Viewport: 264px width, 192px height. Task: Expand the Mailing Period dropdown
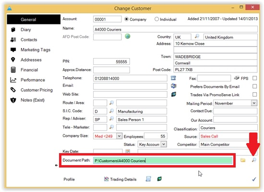(x=254, y=103)
